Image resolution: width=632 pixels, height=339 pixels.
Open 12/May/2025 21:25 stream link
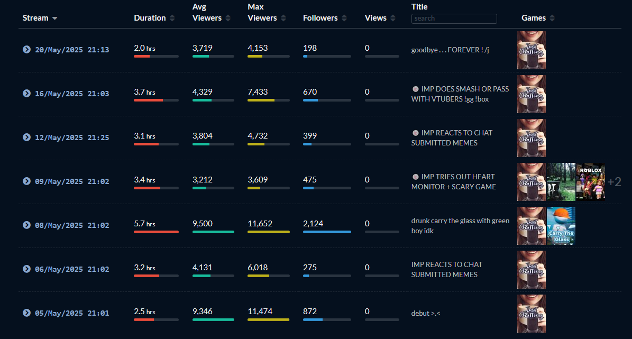(72, 138)
